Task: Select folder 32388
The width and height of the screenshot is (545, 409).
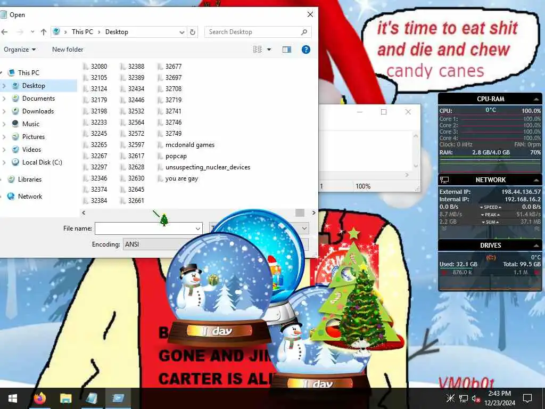Action: [132, 67]
